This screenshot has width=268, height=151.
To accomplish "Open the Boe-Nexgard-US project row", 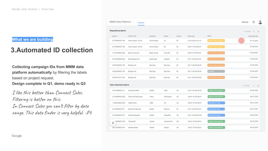I will coord(185,59).
